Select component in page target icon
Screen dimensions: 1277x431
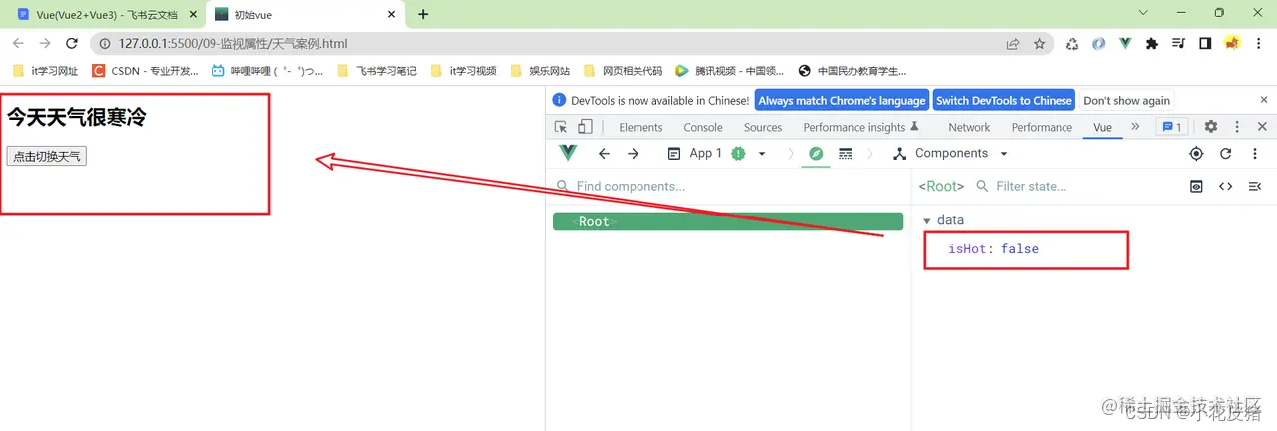coord(1197,153)
